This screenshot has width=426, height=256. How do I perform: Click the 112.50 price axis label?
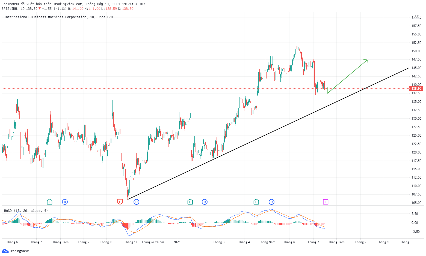pyautogui.click(x=416, y=177)
